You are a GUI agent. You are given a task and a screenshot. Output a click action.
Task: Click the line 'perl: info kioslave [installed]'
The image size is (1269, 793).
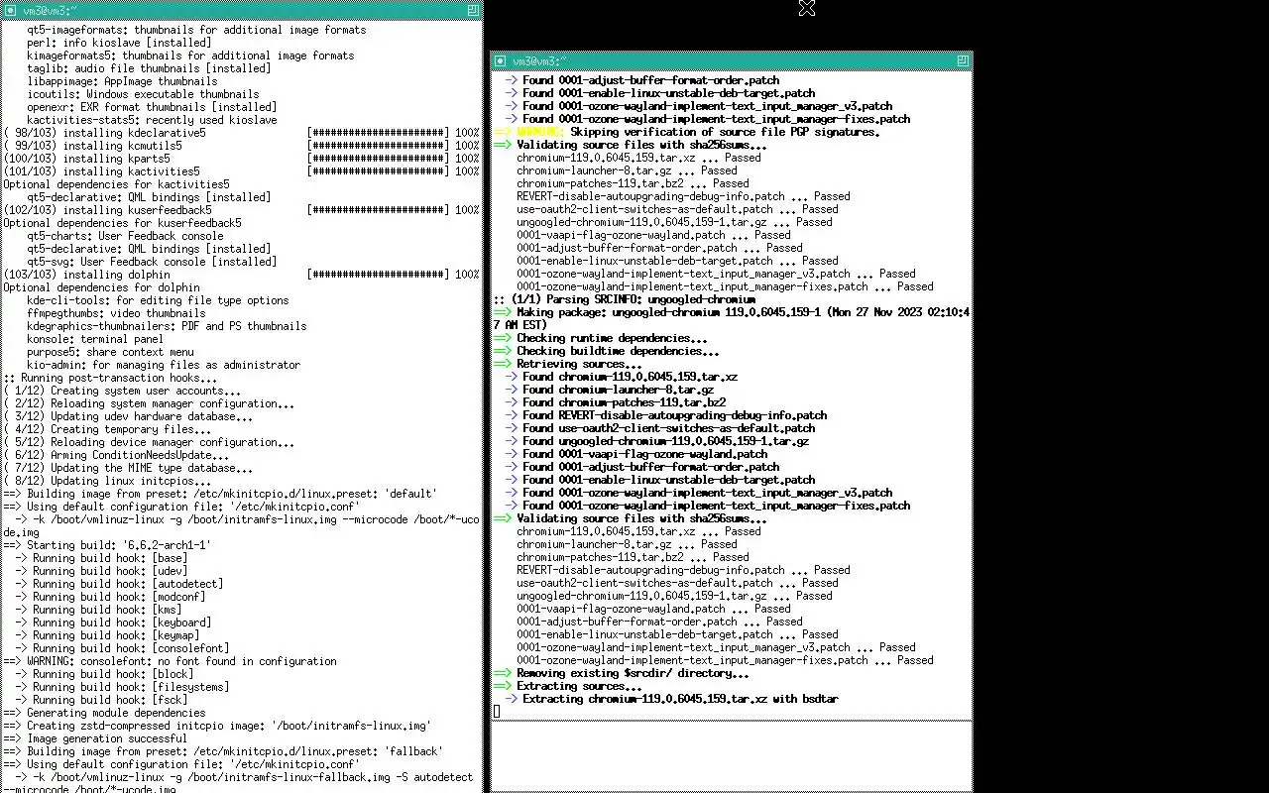(x=119, y=43)
